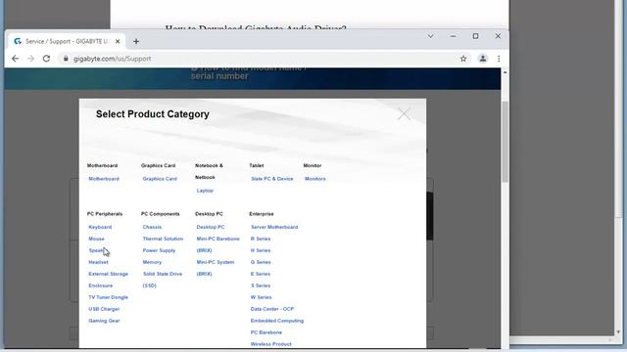
Task: Choose the Wireless Product link
Action: [270, 344]
